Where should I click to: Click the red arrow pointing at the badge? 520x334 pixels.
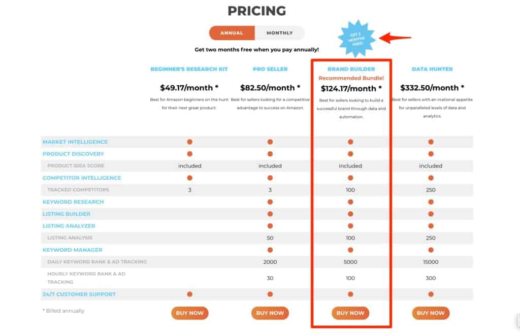pos(395,38)
